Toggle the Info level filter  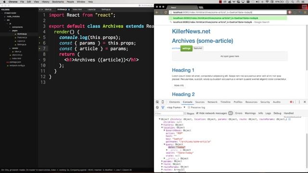pos(261,113)
